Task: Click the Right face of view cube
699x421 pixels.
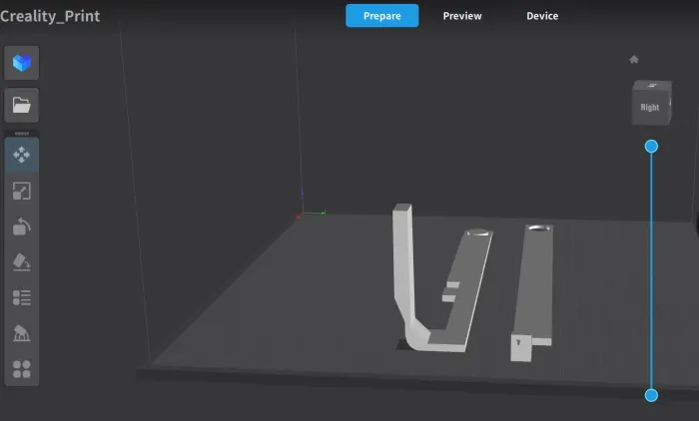Action: coord(650,106)
